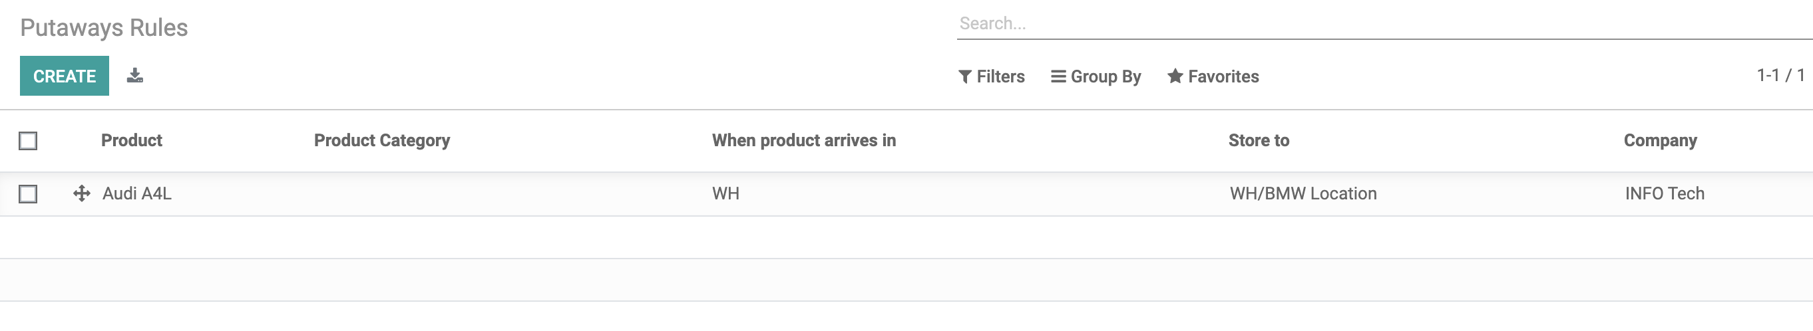Click the Search input field

coord(1384,23)
